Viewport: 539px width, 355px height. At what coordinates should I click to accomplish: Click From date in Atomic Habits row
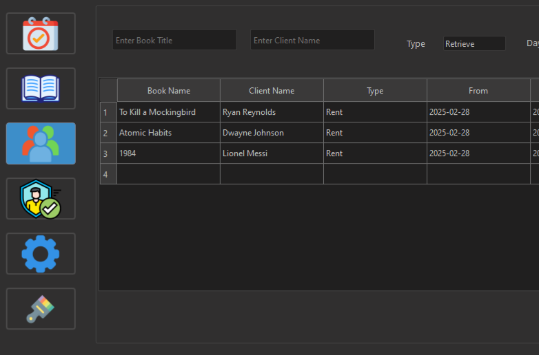click(x=478, y=133)
